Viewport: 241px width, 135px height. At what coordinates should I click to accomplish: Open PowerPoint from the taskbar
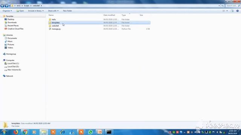point(99,132)
